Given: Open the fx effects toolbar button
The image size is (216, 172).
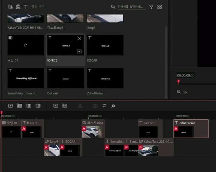Looking at the screenshot, I should (x=113, y=106).
